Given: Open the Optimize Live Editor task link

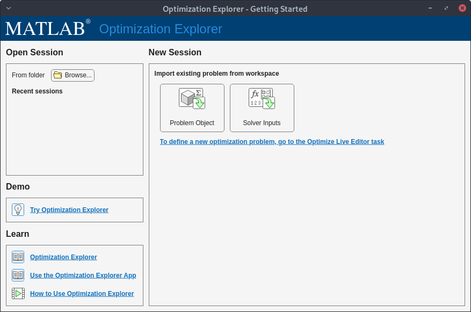Looking at the screenshot, I should (x=272, y=141).
